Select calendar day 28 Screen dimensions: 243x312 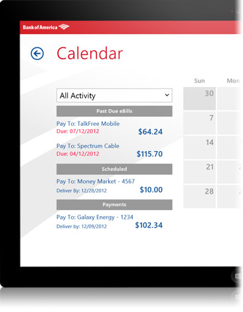199,196
